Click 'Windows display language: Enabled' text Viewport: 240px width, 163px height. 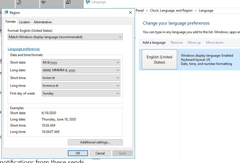(x=207, y=56)
